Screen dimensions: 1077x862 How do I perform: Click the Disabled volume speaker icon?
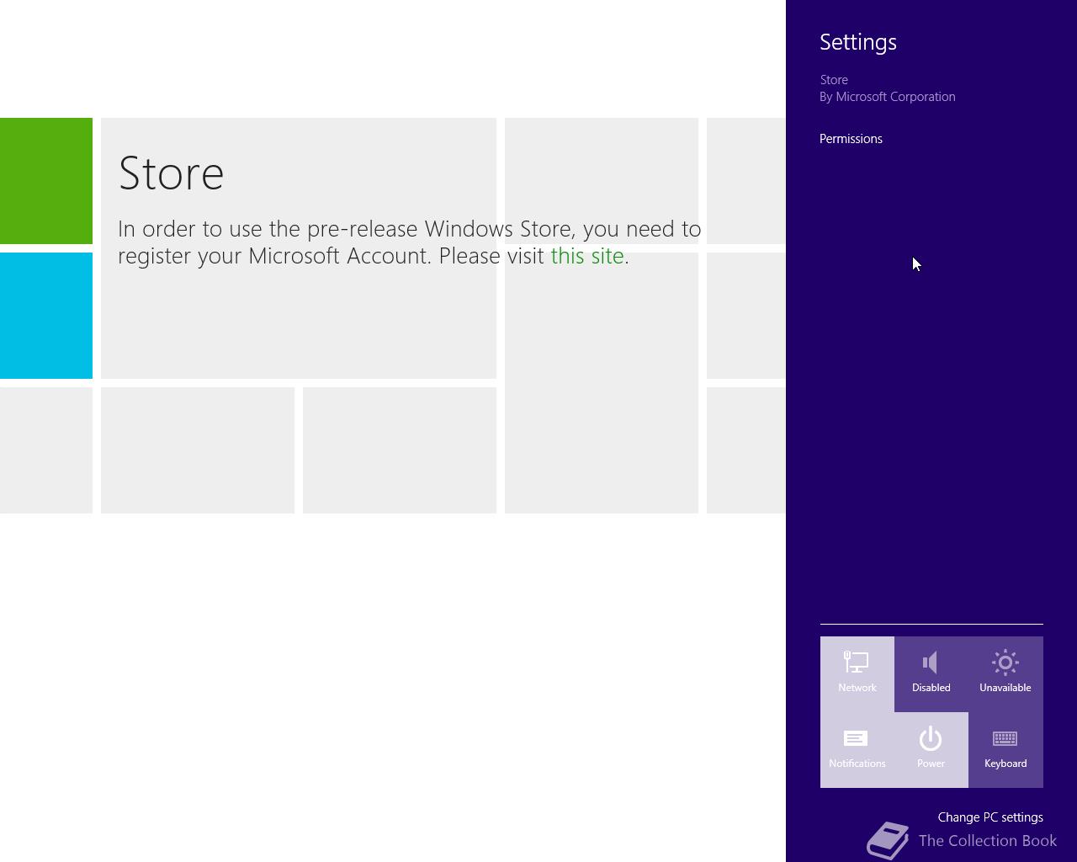click(931, 662)
